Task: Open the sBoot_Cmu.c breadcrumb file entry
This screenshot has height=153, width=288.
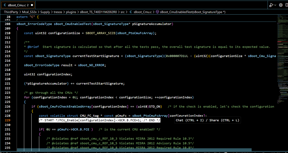Action: pos(142,12)
